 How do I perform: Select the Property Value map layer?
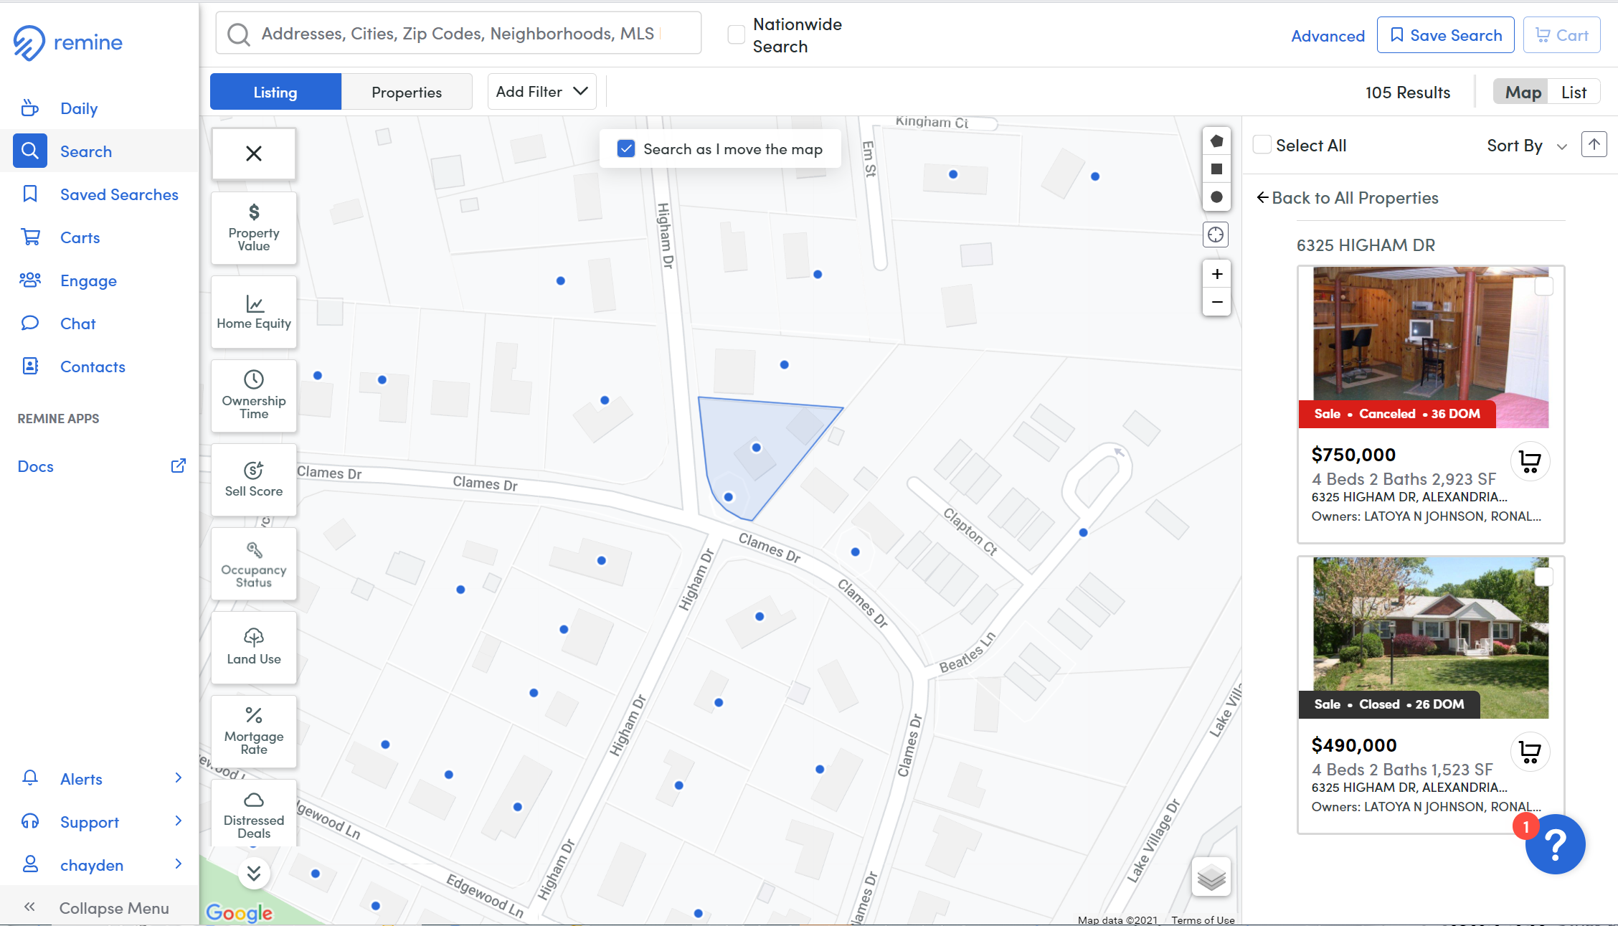click(x=254, y=229)
